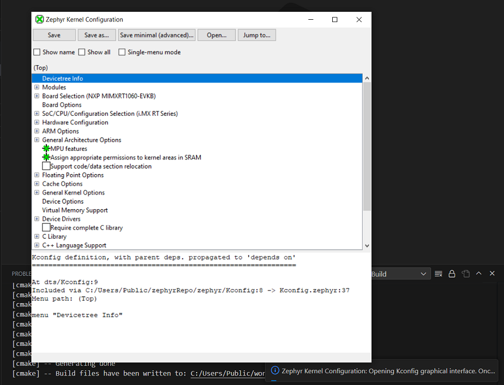Enable Support code/data section relocation
The width and height of the screenshot is (504, 385).
coord(46,166)
